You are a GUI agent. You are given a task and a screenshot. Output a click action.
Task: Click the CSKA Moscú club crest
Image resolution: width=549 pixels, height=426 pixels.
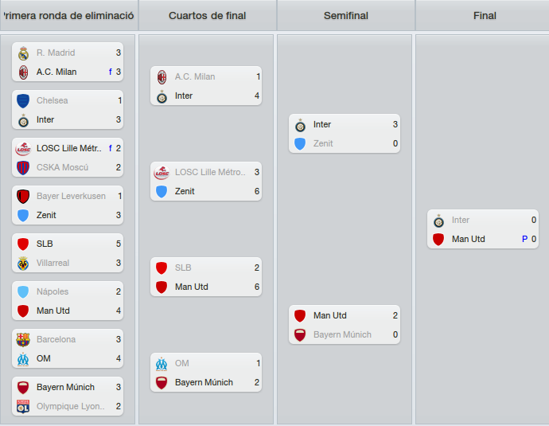pos(23,168)
